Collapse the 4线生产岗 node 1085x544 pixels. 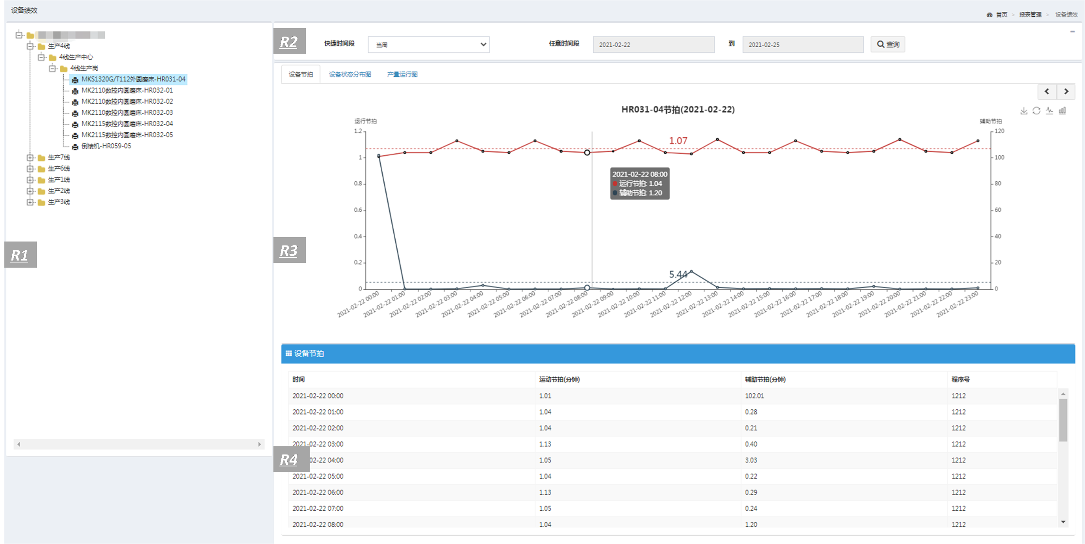click(x=52, y=68)
